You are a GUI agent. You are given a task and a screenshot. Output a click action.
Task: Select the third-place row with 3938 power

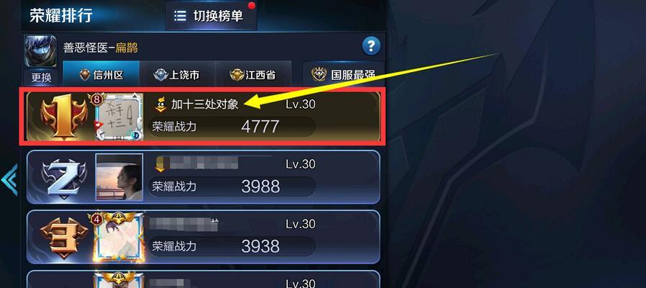pyautogui.click(x=204, y=238)
